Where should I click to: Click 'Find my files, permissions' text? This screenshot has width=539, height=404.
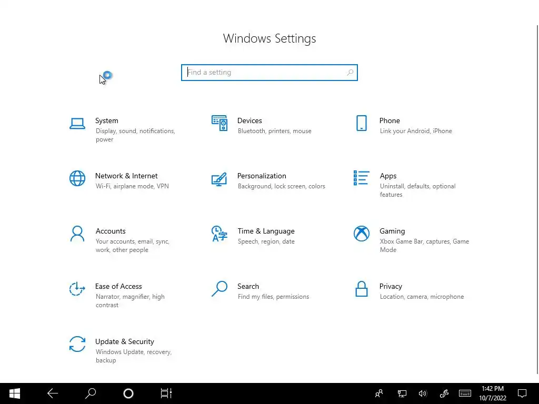[x=273, y=297]
